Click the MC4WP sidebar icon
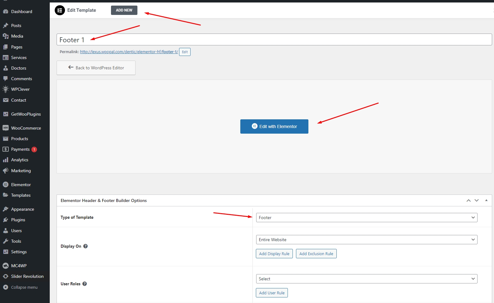Image resolution: width=494 pixels, height=303 pixels. (6, 266)
